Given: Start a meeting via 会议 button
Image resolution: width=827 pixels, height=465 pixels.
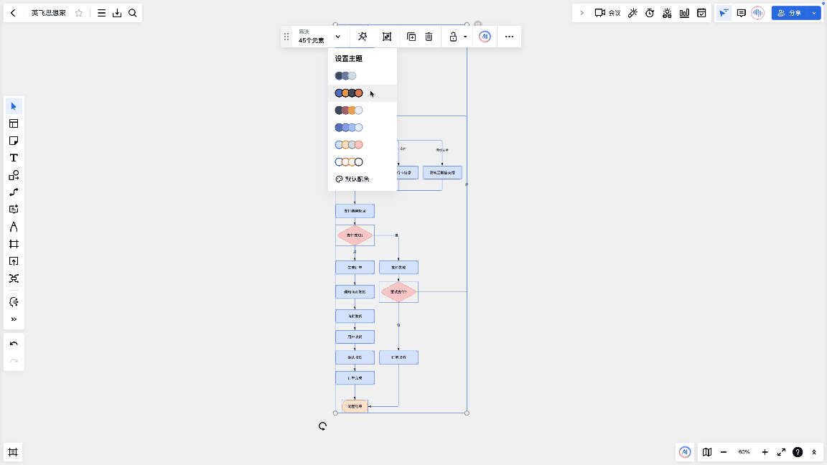Looking at the screenshot, I should (607, 13).
